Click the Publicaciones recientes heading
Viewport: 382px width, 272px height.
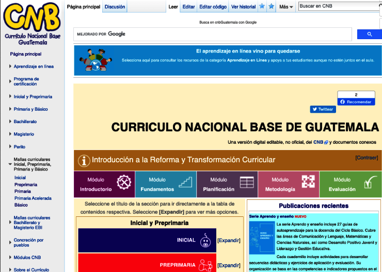coord(313,206)
